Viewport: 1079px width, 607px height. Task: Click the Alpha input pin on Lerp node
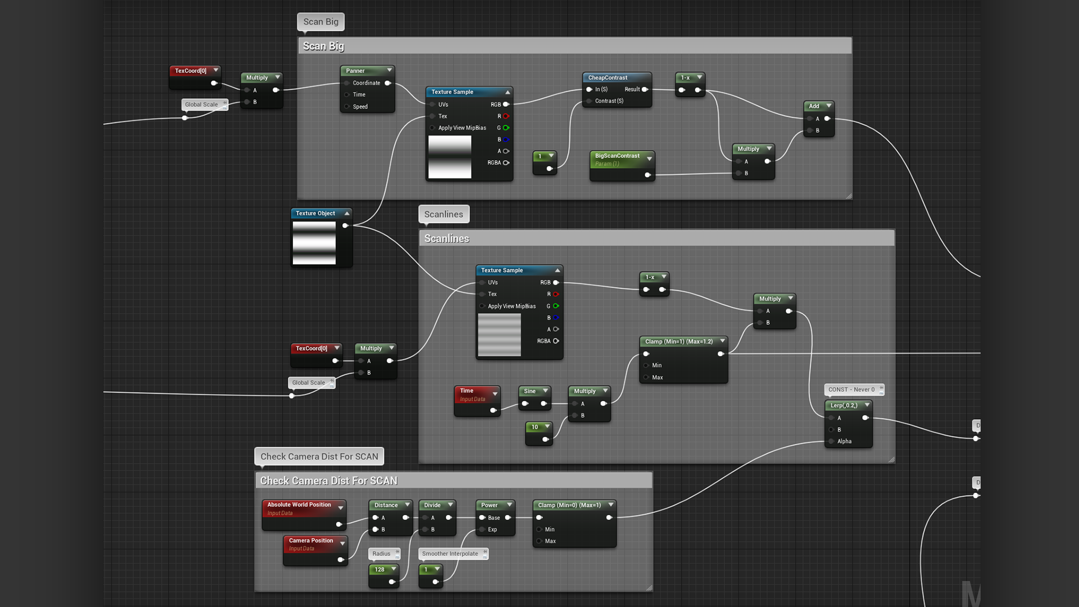(831, 442)
